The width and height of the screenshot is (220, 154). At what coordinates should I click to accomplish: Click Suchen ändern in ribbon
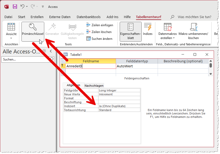[99, 39]
